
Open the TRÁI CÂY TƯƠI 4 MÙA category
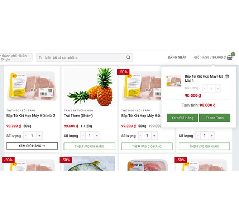78,110
